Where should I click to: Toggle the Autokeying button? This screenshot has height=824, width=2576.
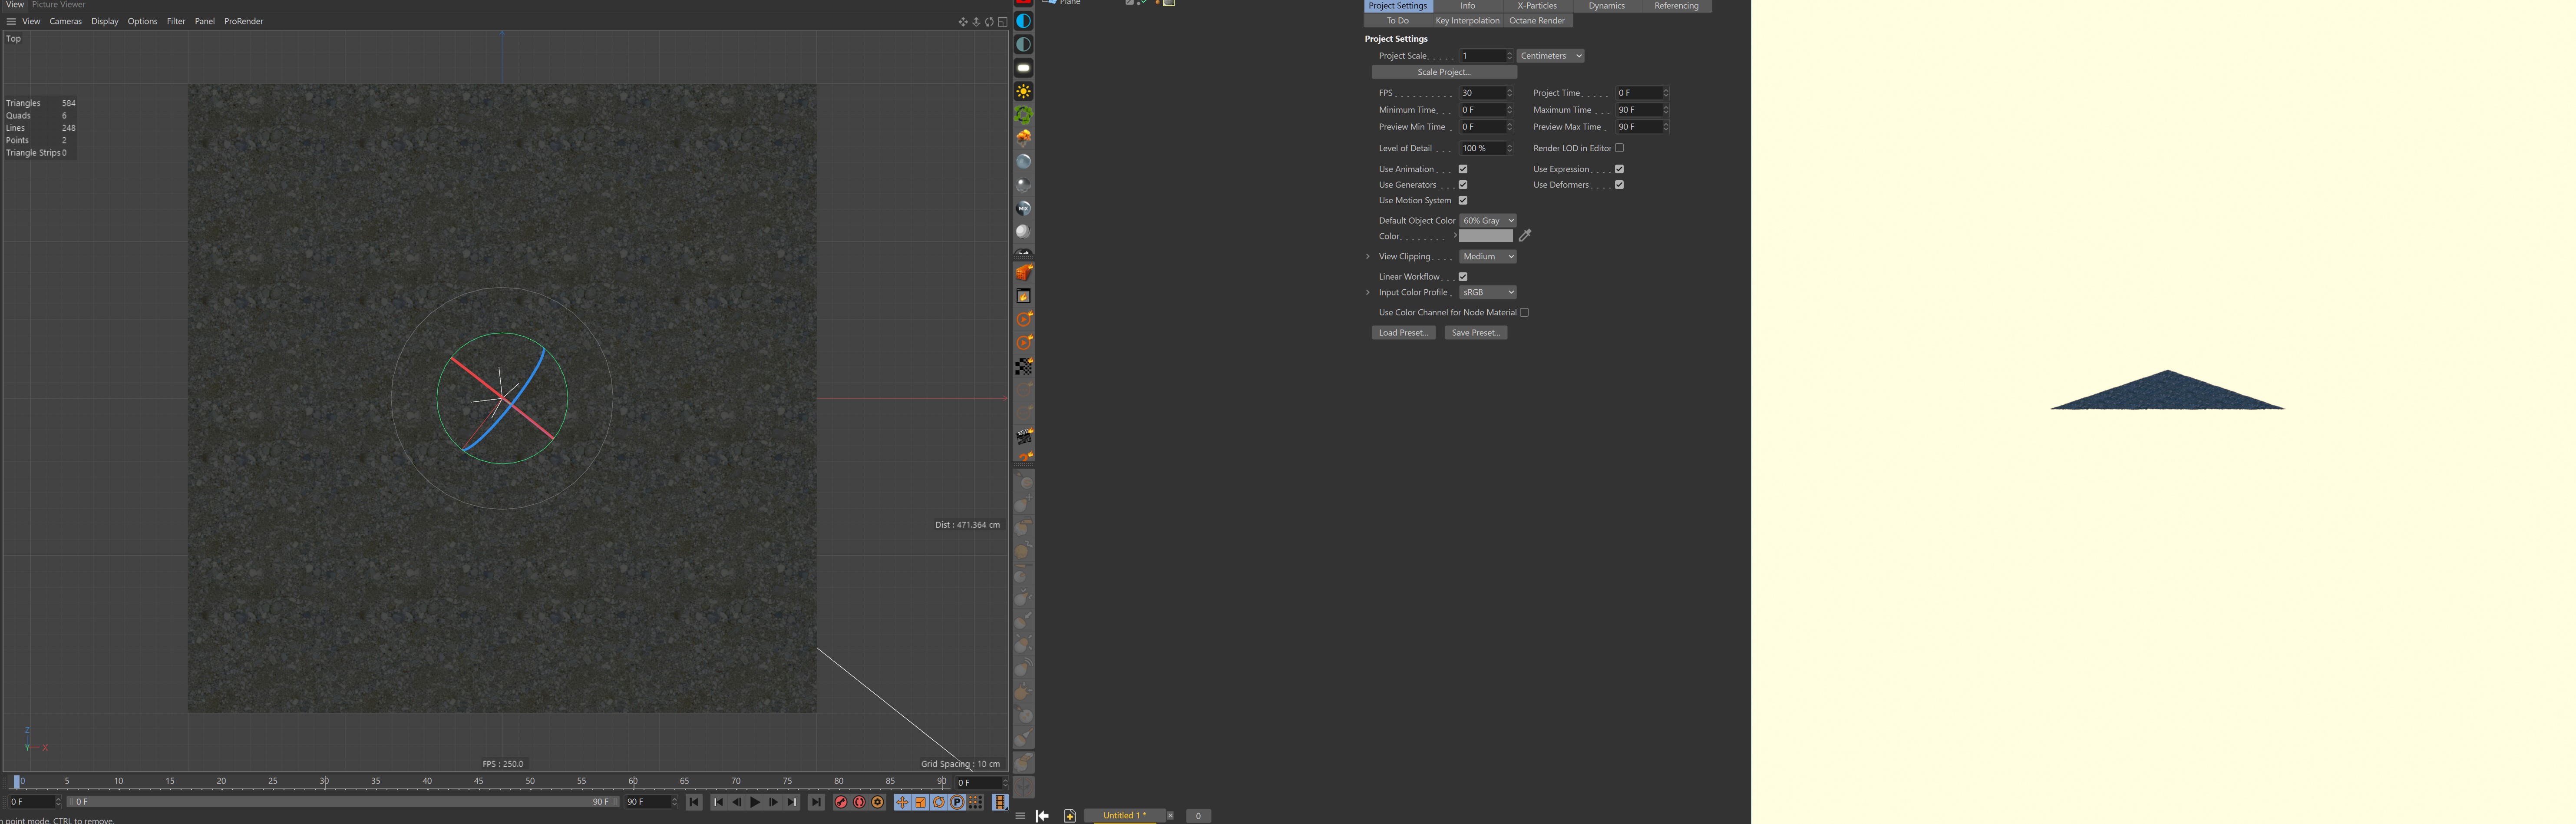(x=859, y=802)
